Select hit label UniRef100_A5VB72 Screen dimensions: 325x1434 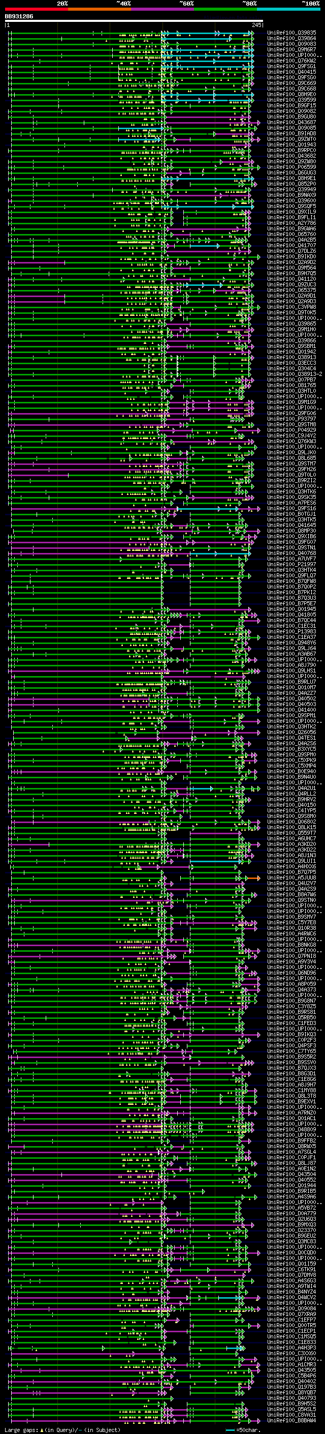click(291, 1208)
